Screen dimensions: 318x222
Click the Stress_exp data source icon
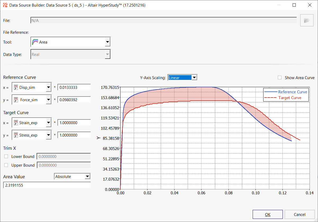16,135
